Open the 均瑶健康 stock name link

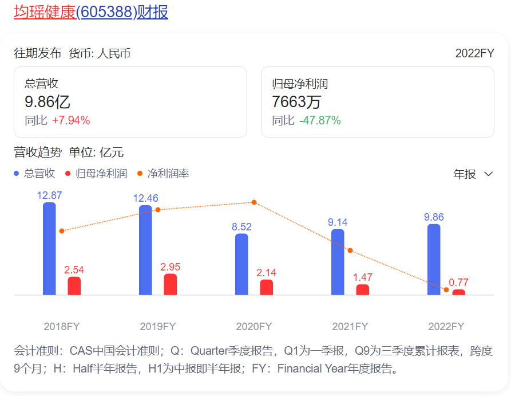pyautogui.click(x=45, y=13)
